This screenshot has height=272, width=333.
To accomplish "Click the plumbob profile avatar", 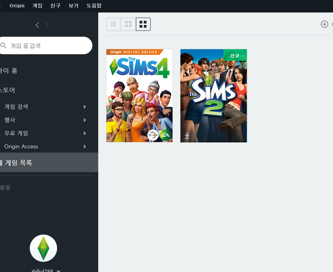I will click(44, 248).
